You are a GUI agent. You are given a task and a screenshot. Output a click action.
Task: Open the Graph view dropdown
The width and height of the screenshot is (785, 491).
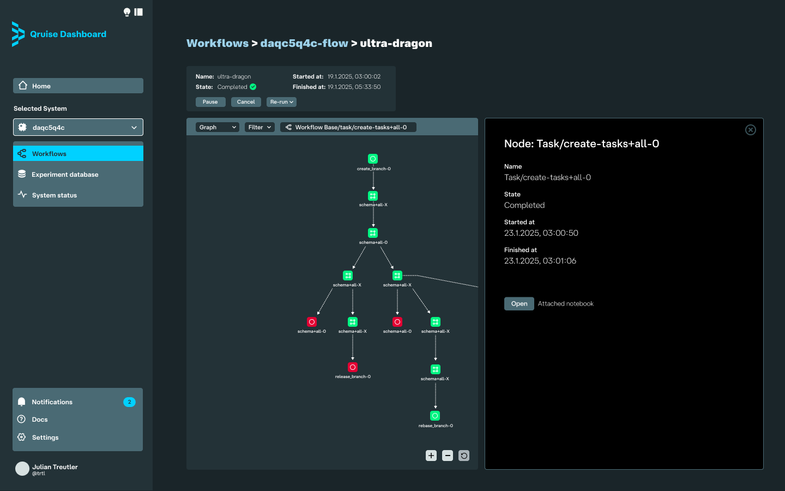[x=218, y=127]
